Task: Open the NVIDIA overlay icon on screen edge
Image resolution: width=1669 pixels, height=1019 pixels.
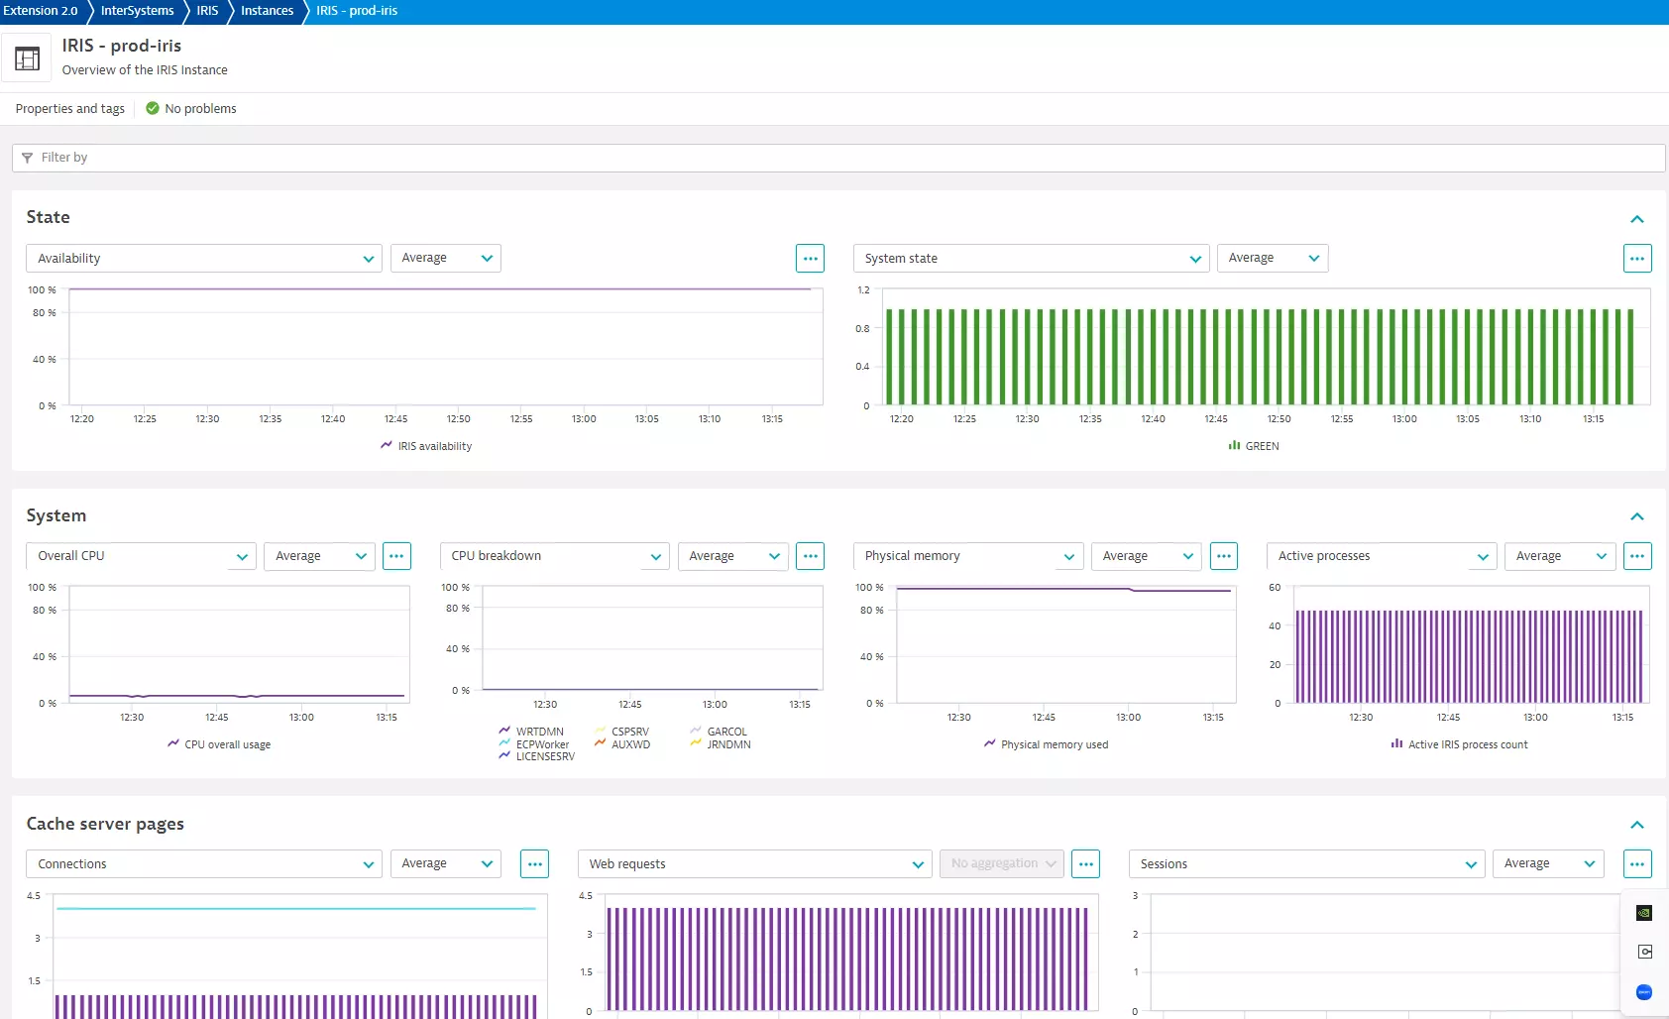Action: tap(1644, 912)
